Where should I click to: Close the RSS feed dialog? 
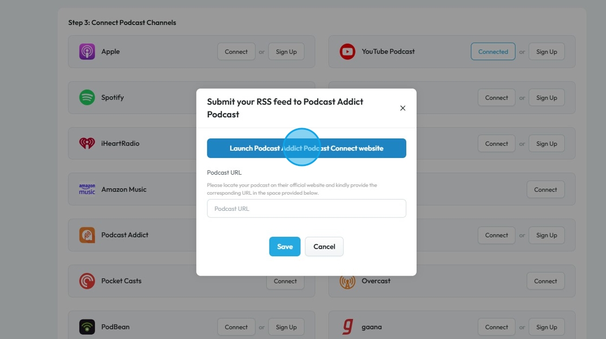click(403, 108)
